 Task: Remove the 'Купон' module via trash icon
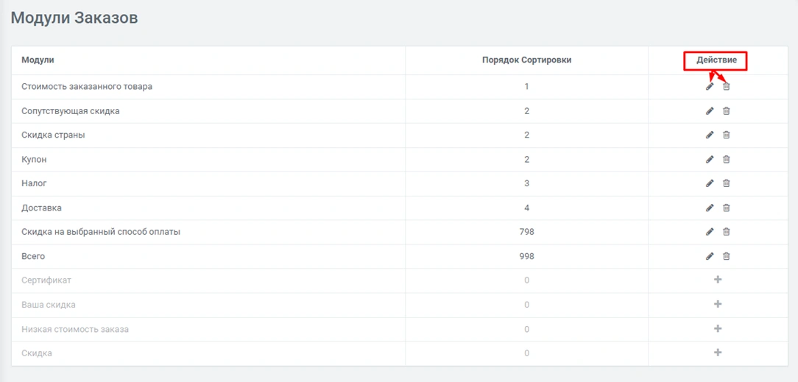(x=726, y=160)
